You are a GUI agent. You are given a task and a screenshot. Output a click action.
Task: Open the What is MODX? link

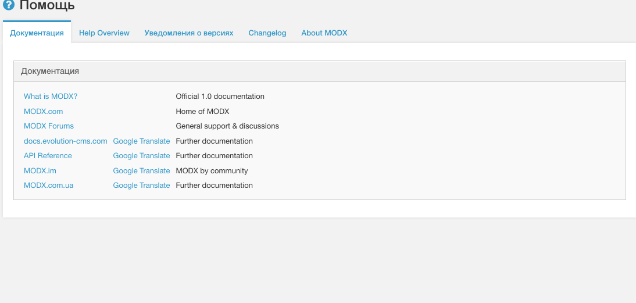(51, 97)
